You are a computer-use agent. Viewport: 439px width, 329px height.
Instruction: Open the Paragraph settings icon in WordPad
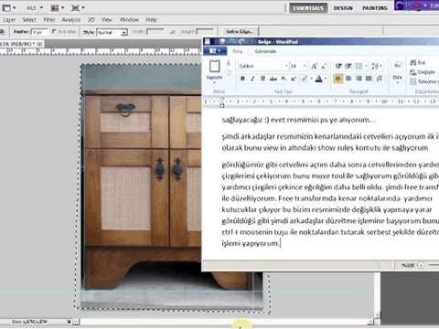pyautogui.click(x=380, y=79)
